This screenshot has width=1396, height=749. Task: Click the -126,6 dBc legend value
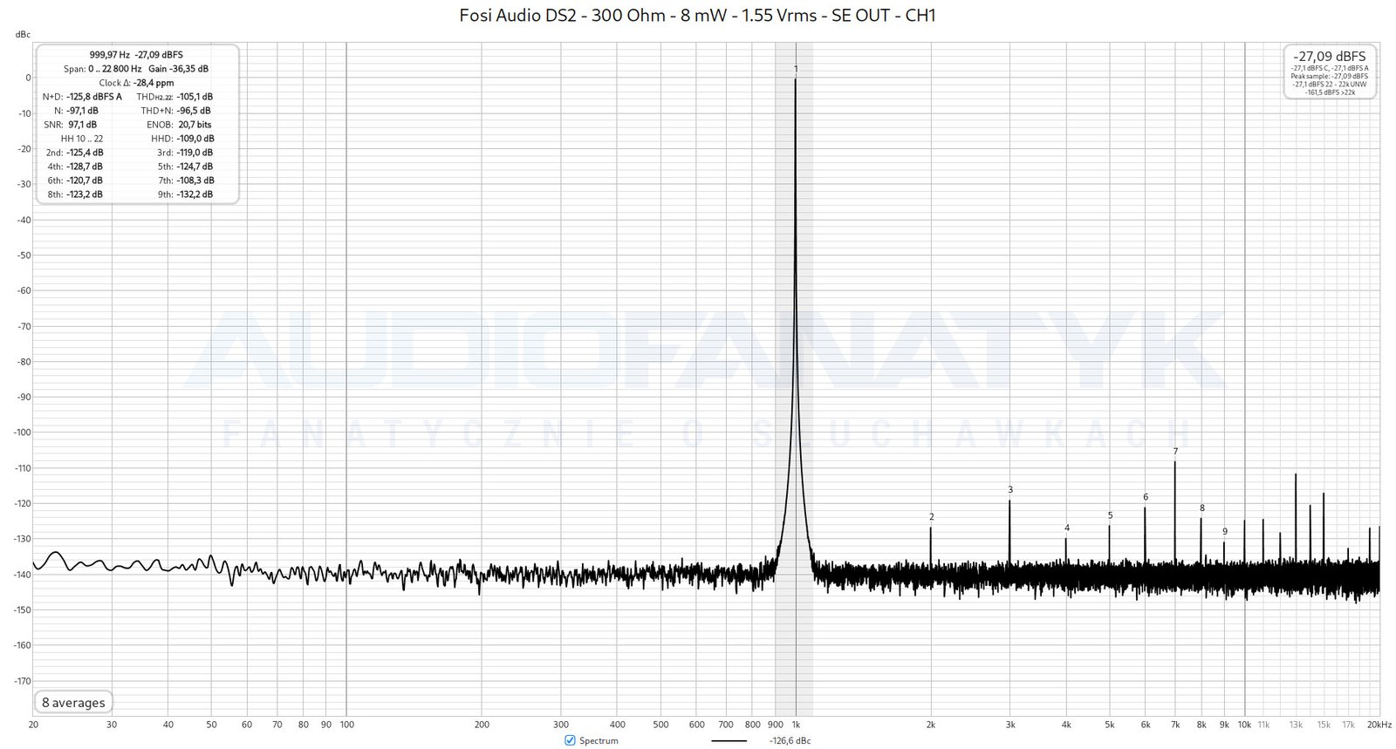point(790,740)
